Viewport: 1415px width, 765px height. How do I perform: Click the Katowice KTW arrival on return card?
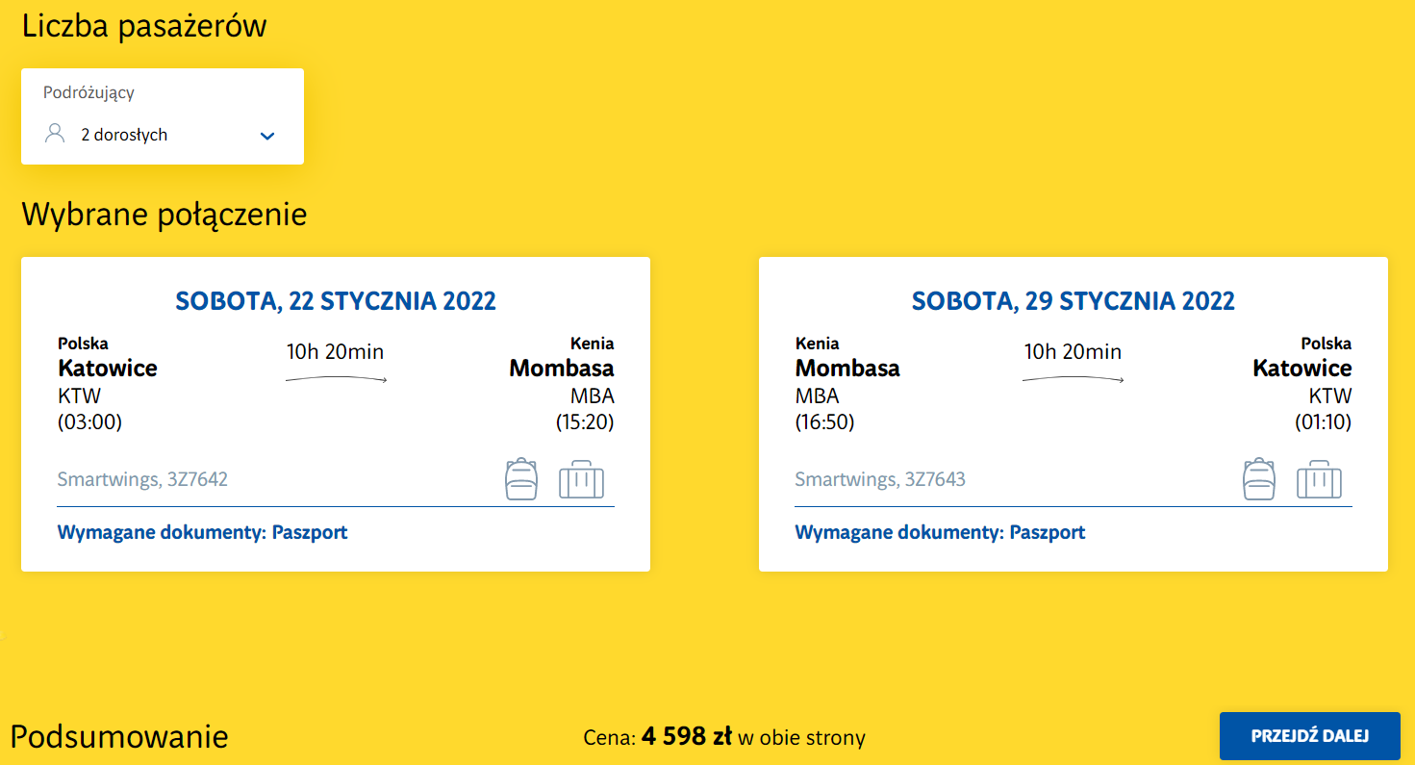tap(1301, 369)
